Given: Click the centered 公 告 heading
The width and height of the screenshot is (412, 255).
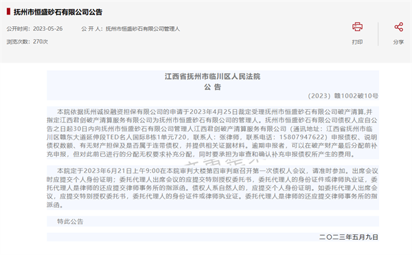Looking at the screenshot, I should (213, 87).
